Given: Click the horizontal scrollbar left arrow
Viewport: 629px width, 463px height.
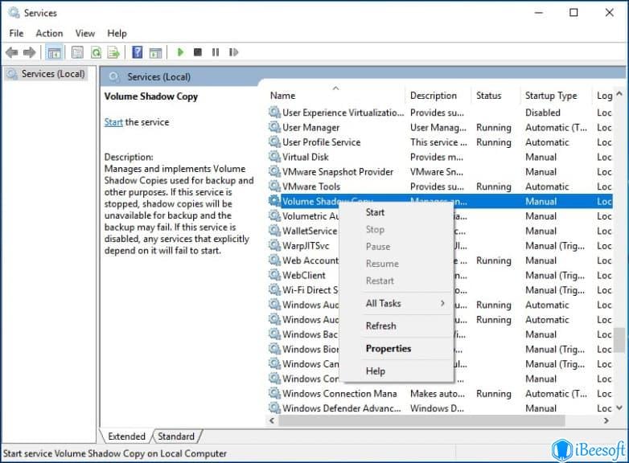Looking at the screenshot, I should 272,420.
